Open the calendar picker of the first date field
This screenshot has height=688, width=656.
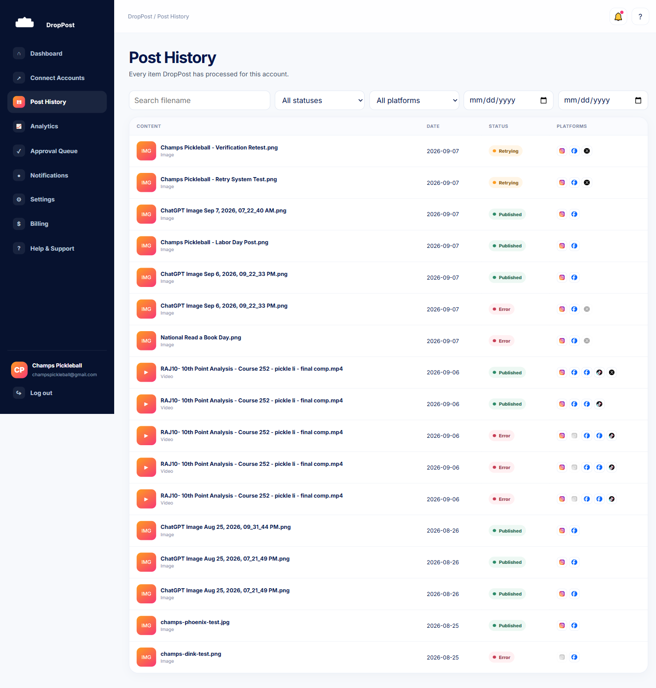(x=544, y=100)
